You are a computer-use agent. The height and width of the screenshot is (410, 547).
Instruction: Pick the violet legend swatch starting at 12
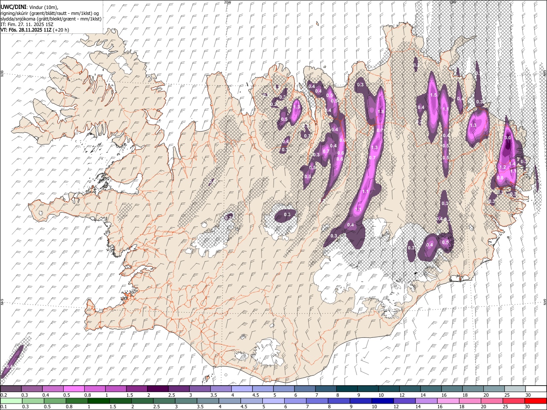(x=404, y=401)
